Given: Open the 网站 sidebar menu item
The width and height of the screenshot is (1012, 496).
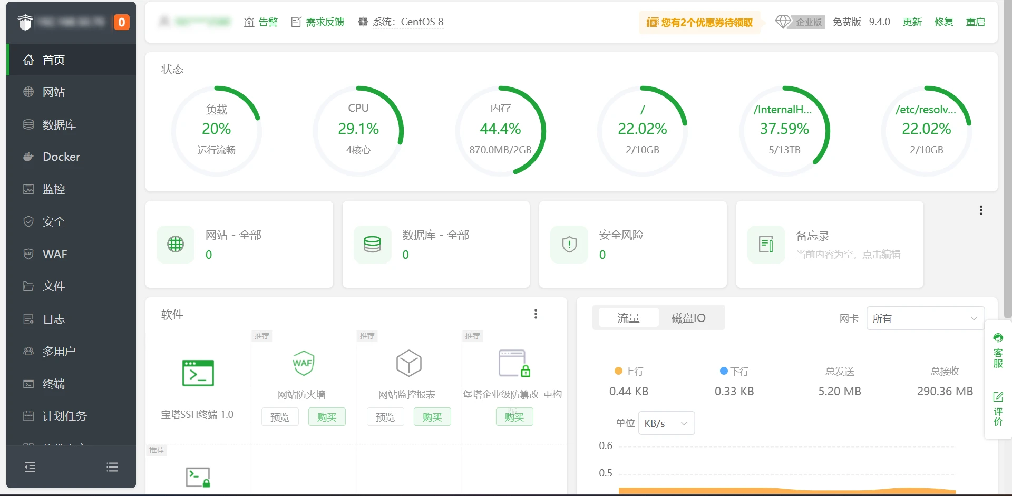Looking at the screenshot, I should click(x=71, y=92).
